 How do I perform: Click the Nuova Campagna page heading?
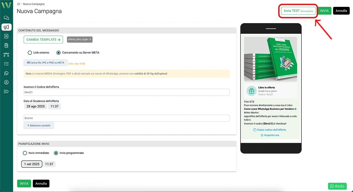[39, 11]
